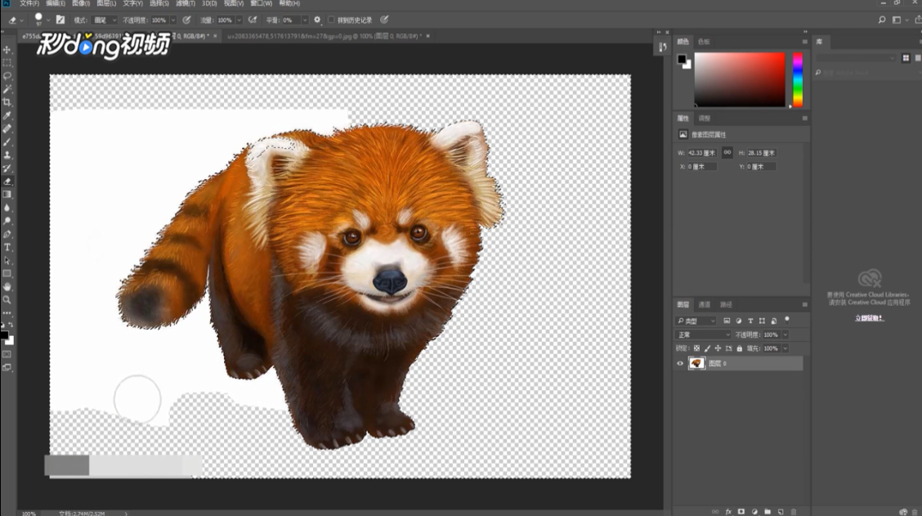
Task: Pick the Horizontal Type tool
Action: pyautogui.click(x=7, y=247)
